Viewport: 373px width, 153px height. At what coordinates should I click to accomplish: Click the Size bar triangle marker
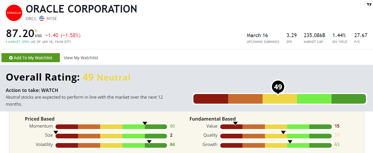point(56,133)
